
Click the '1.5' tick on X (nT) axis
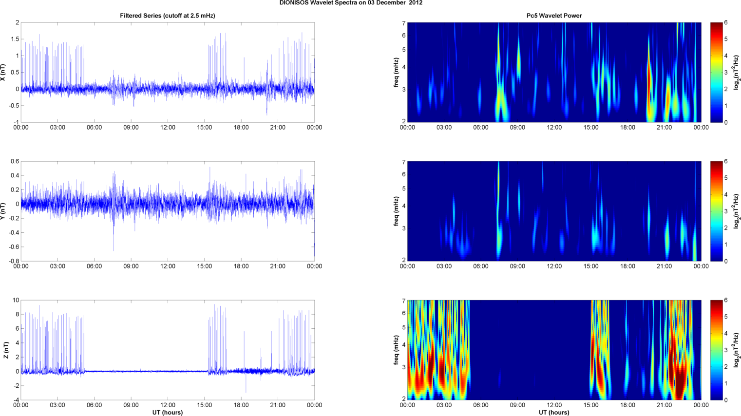15,39
